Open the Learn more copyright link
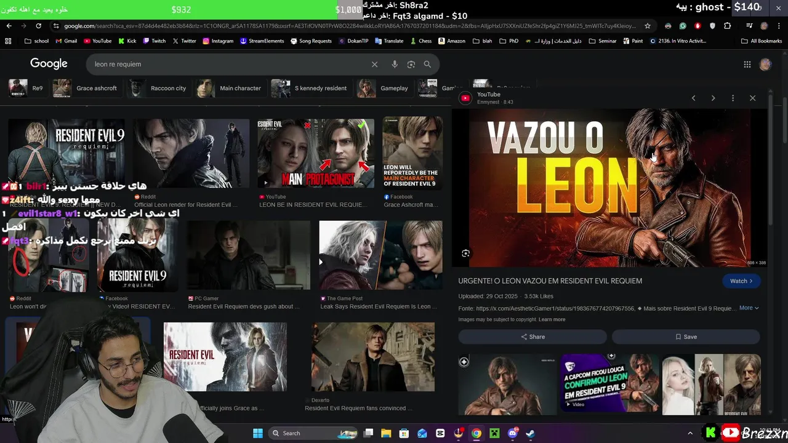788x443 pixels. [552, 319]
